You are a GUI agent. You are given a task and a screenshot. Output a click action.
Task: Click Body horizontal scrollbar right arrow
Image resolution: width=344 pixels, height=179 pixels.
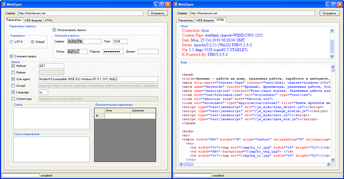click(x=328, y=164)
